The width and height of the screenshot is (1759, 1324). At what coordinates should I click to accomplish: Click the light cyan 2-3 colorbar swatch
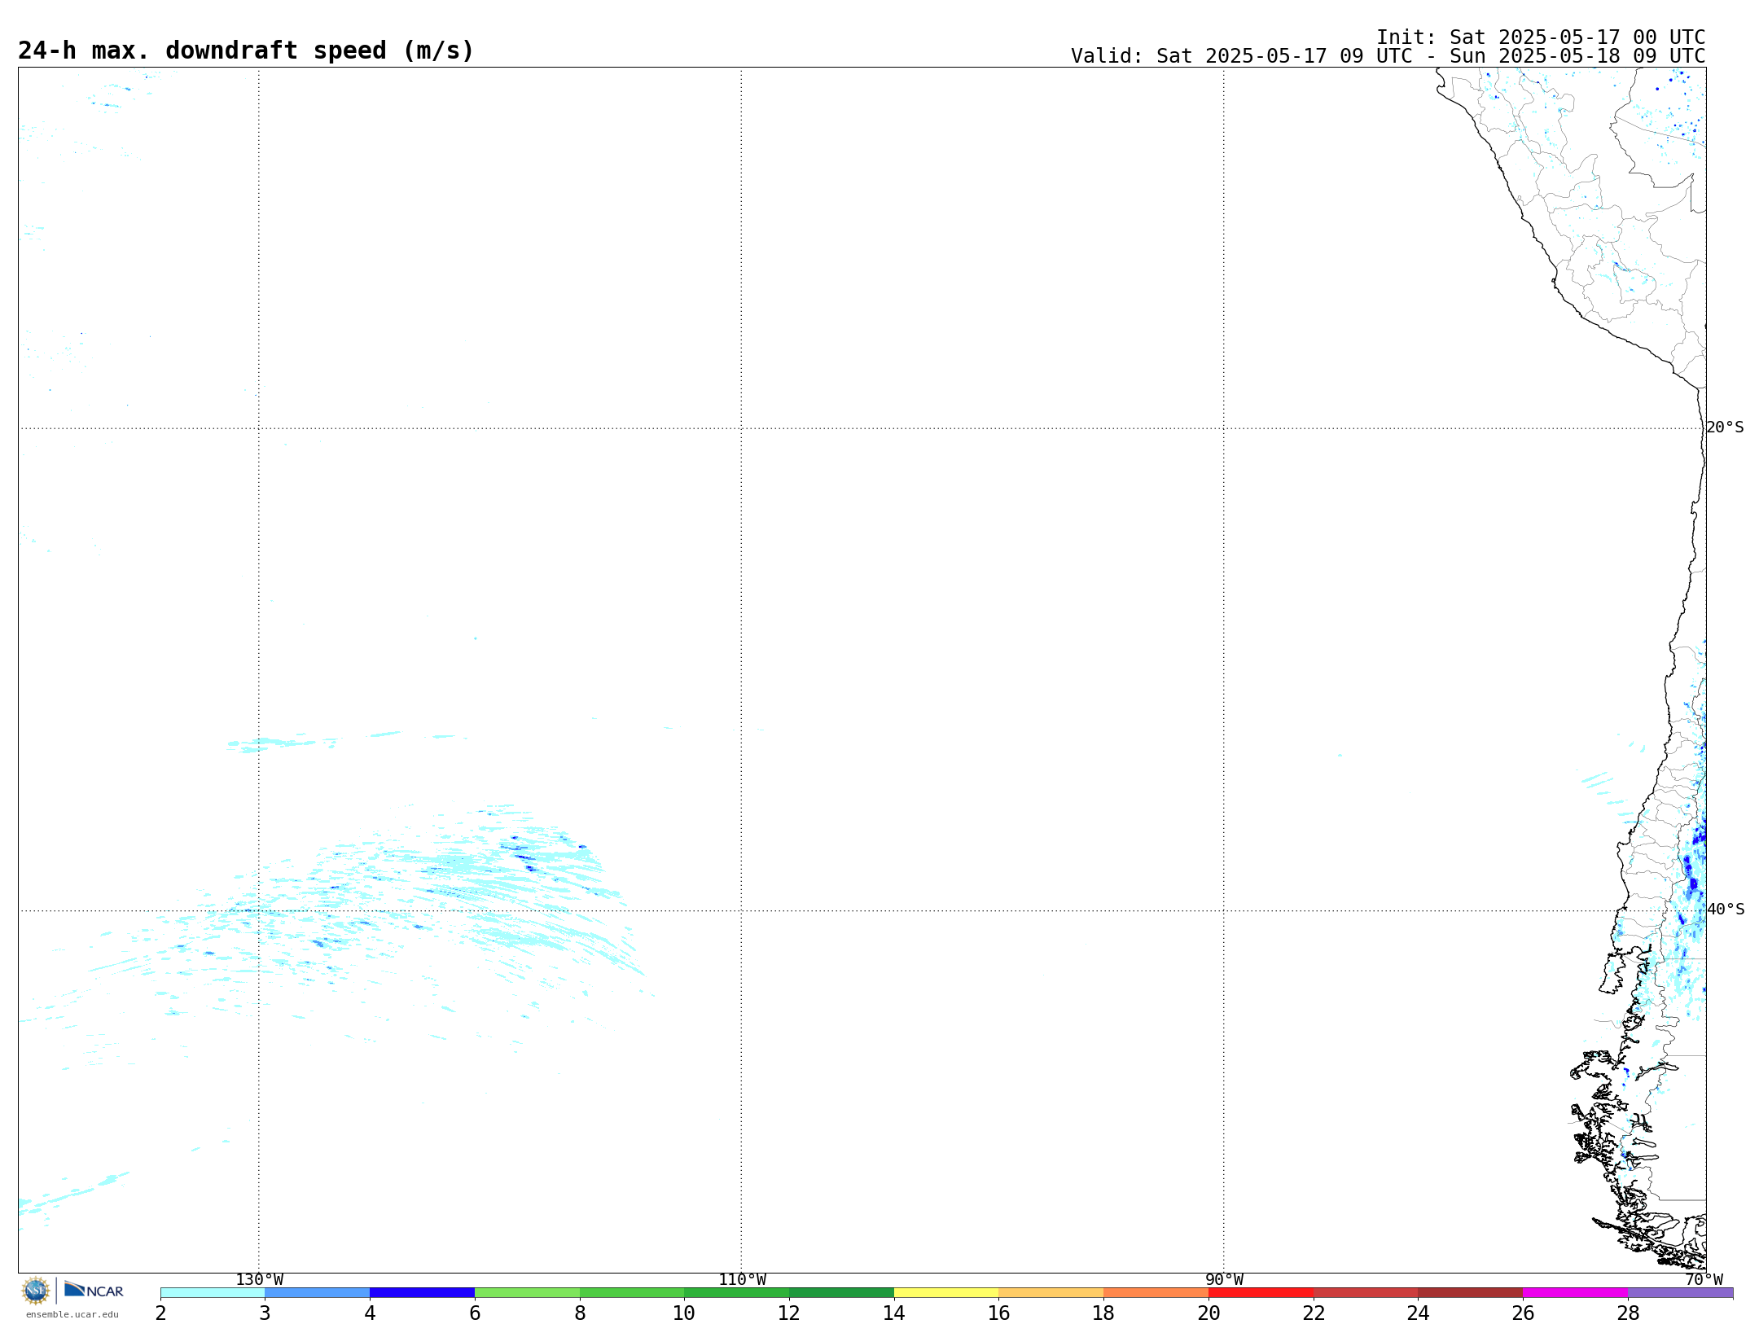(213, 1293)
